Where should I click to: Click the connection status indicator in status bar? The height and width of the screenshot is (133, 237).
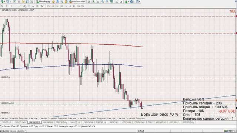point(230,131)
